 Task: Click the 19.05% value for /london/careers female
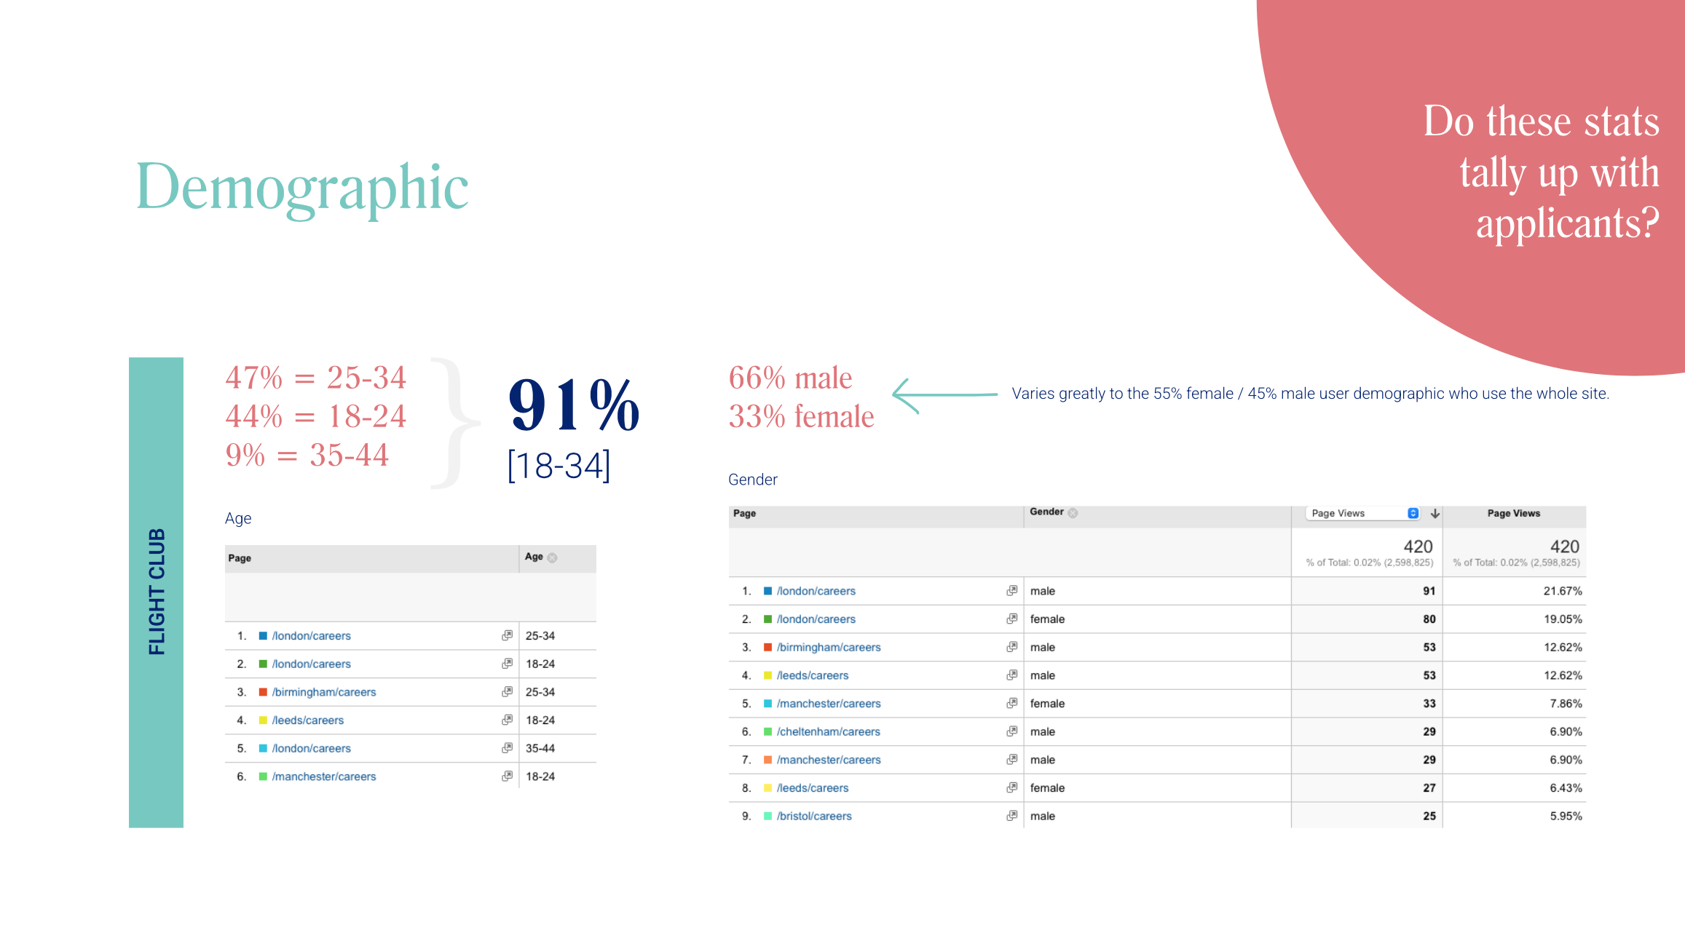[1563, 619]
